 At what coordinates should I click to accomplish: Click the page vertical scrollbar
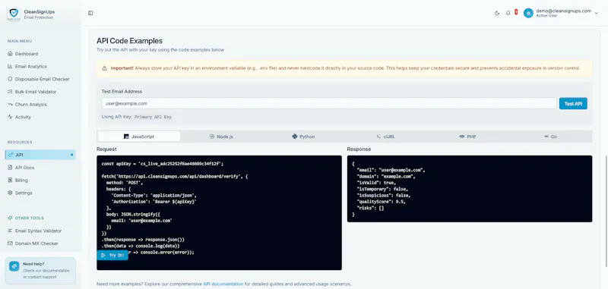(x=606, y=211)
